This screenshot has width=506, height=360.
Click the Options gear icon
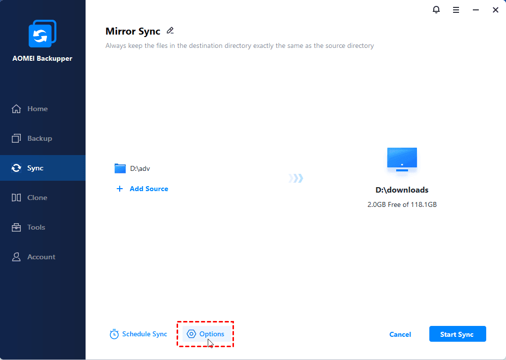(191, 334)
